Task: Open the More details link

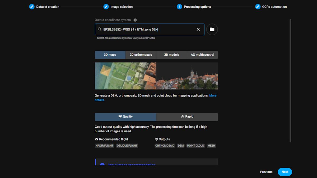Action: pos(213,95)
